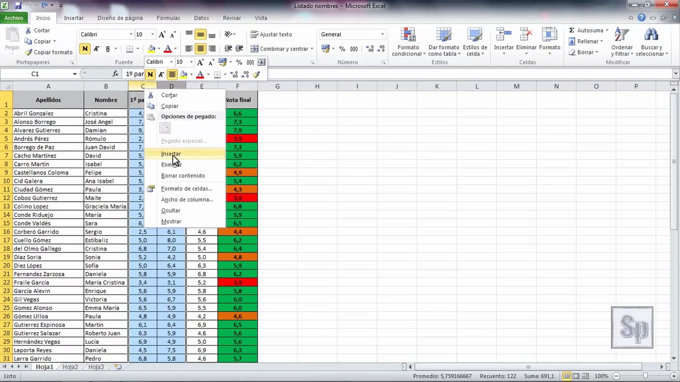Image resolution: width=680 pixels, height=382 pixels.
Task: Expand the Copiar dropdown arrow
Action: tap(55, 41)
